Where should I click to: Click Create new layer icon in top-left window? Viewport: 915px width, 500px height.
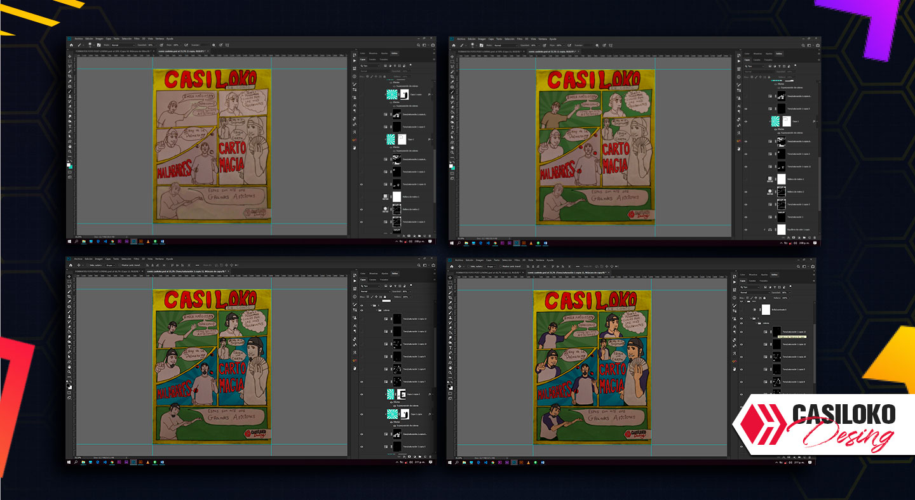pos(424,235)
